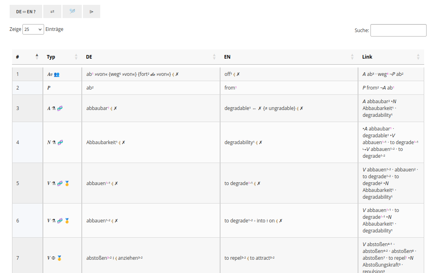Open the 'abbaubar²' link in row 3
The image size is (433, 273).
(x=378, y=102)
